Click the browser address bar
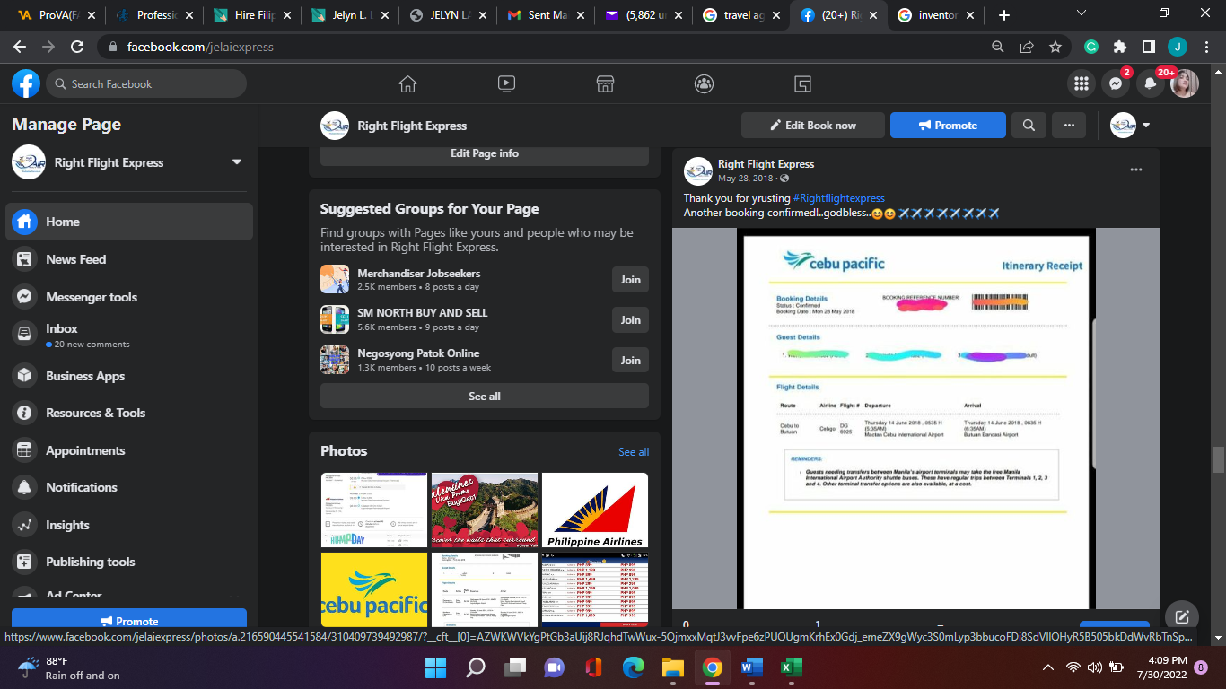This screenshot has height=689, width=1226. (539, 47)
